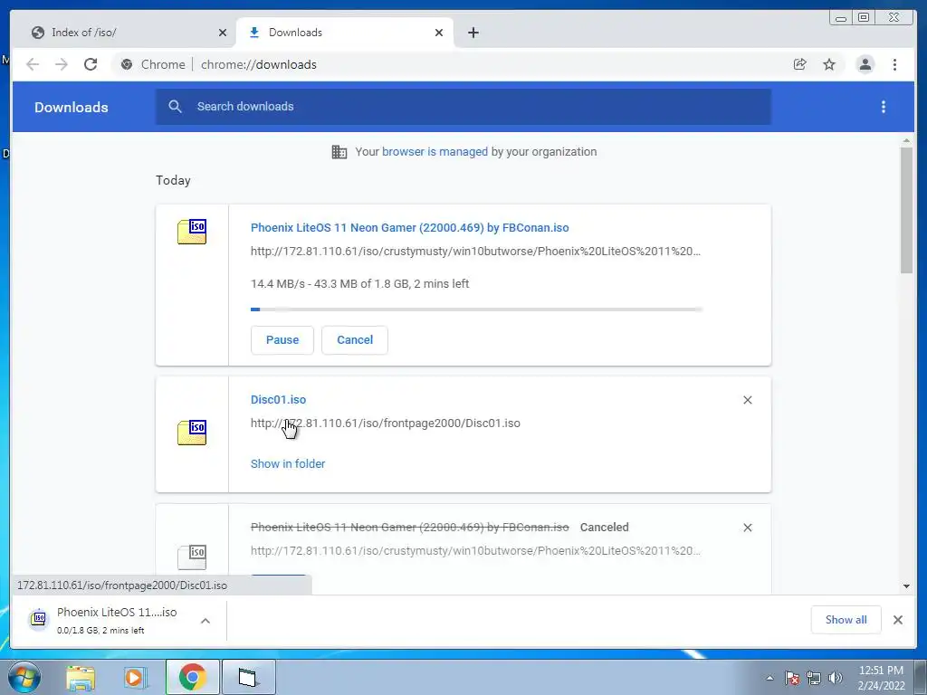
Task: Click the 'Downloads' page heading
Action: [x=71, y=107]
